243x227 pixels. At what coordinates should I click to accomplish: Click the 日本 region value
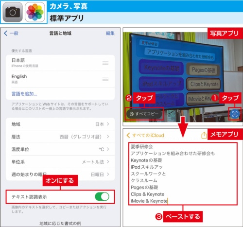[x=100, y=124]
